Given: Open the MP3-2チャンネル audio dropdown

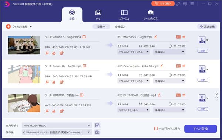Looking at the screenshot, I should [x=133, y=110].
